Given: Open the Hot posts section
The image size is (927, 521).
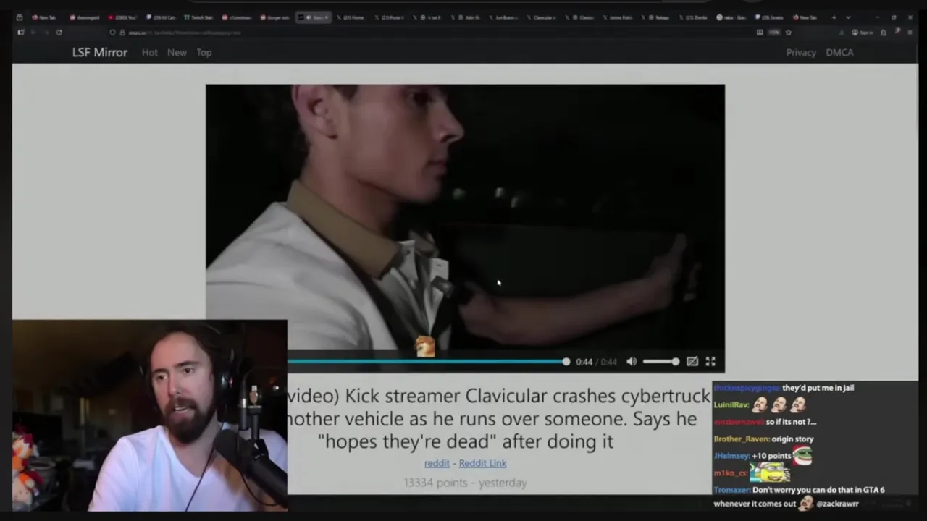Looking at the screenshot, I should [x=150, y=52].
